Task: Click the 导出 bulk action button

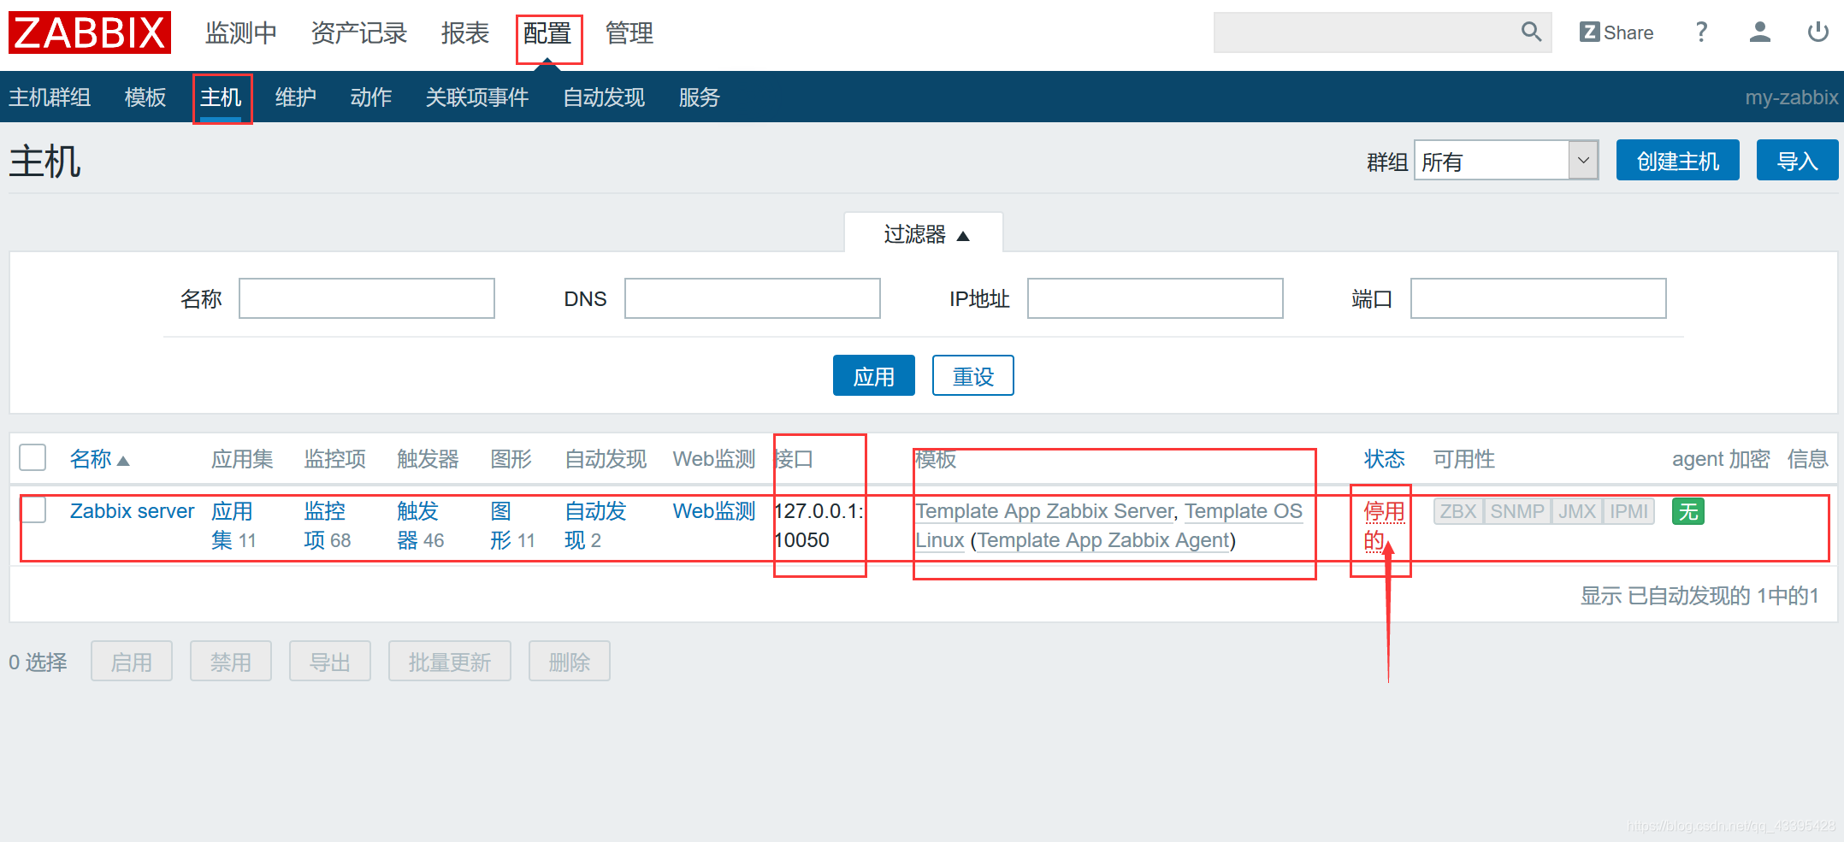Action: [330, 661]
